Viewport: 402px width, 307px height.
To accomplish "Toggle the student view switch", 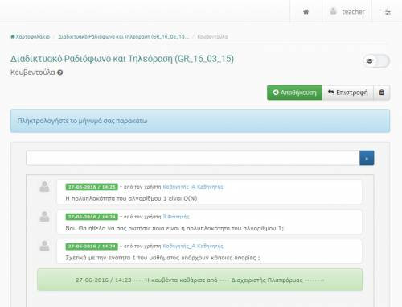I will click(376, 61).
